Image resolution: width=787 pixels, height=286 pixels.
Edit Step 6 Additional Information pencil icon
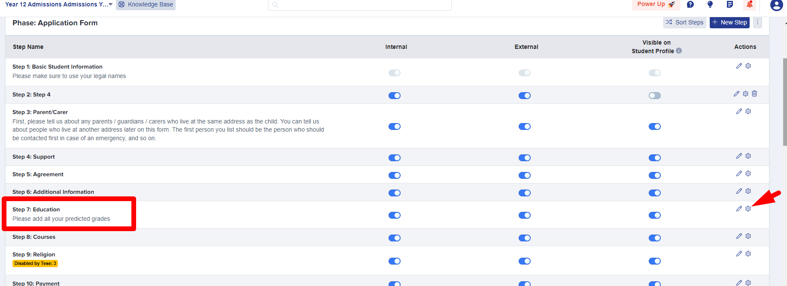pyautogui.click(x=739, y=191)
